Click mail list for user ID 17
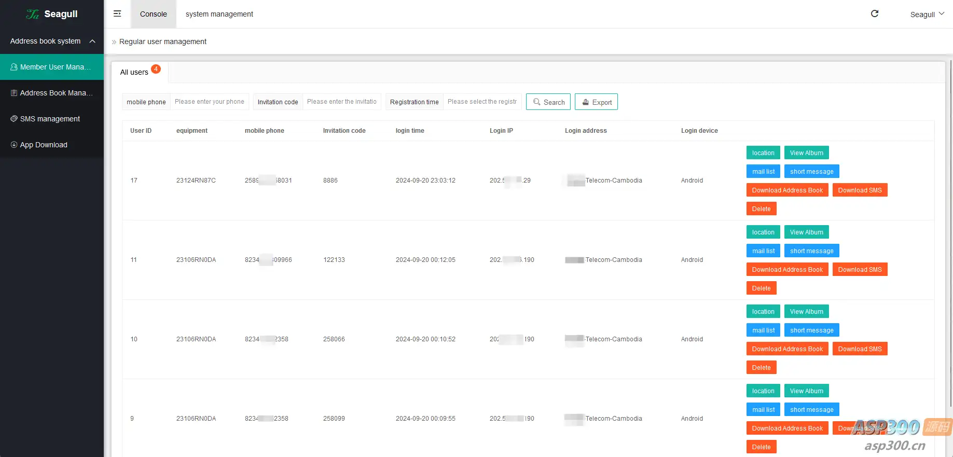Viewport: 953px width, 457px height. tap(763, 172)
